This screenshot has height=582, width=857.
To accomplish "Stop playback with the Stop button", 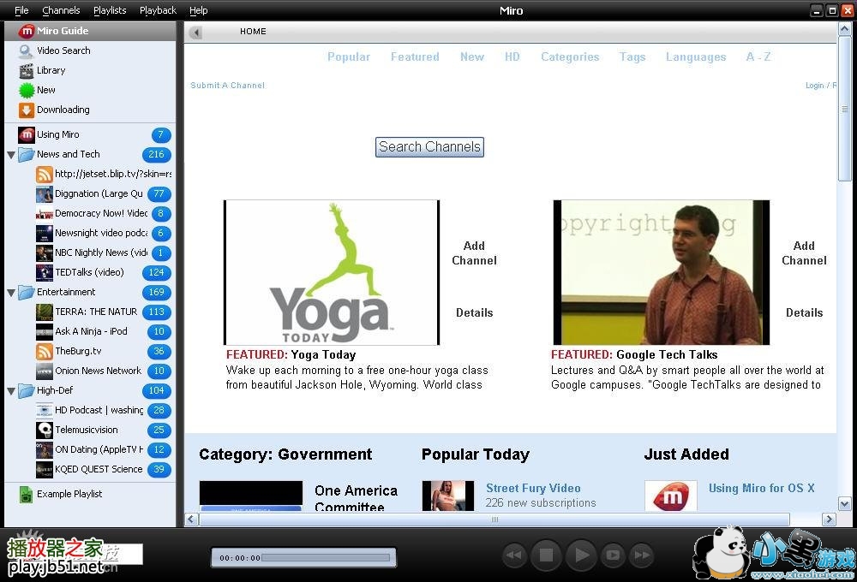I will tap(546, 555).
